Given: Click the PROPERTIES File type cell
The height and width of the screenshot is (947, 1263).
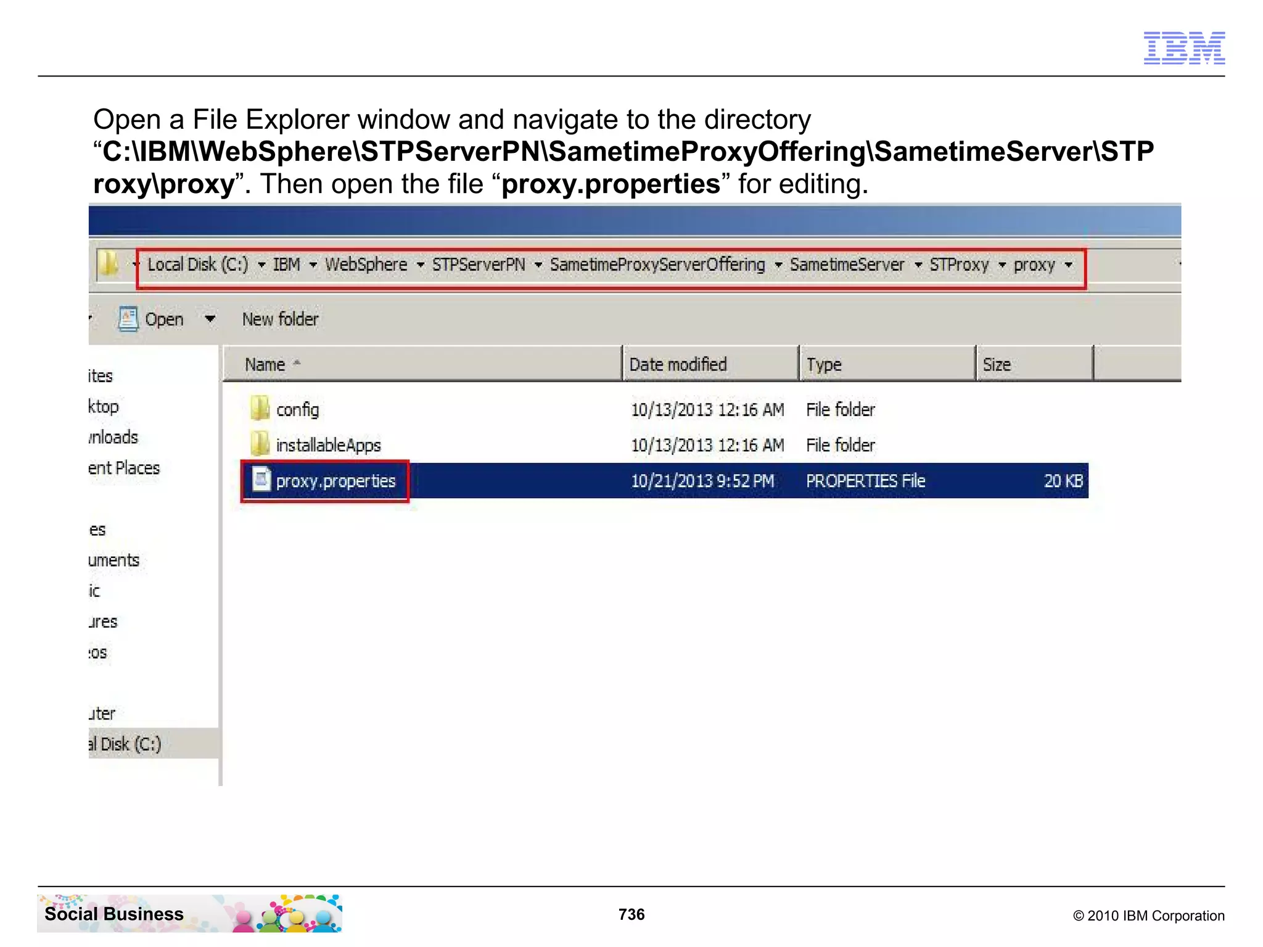Looking at the screenshot, I should click(x=866, y=481).
